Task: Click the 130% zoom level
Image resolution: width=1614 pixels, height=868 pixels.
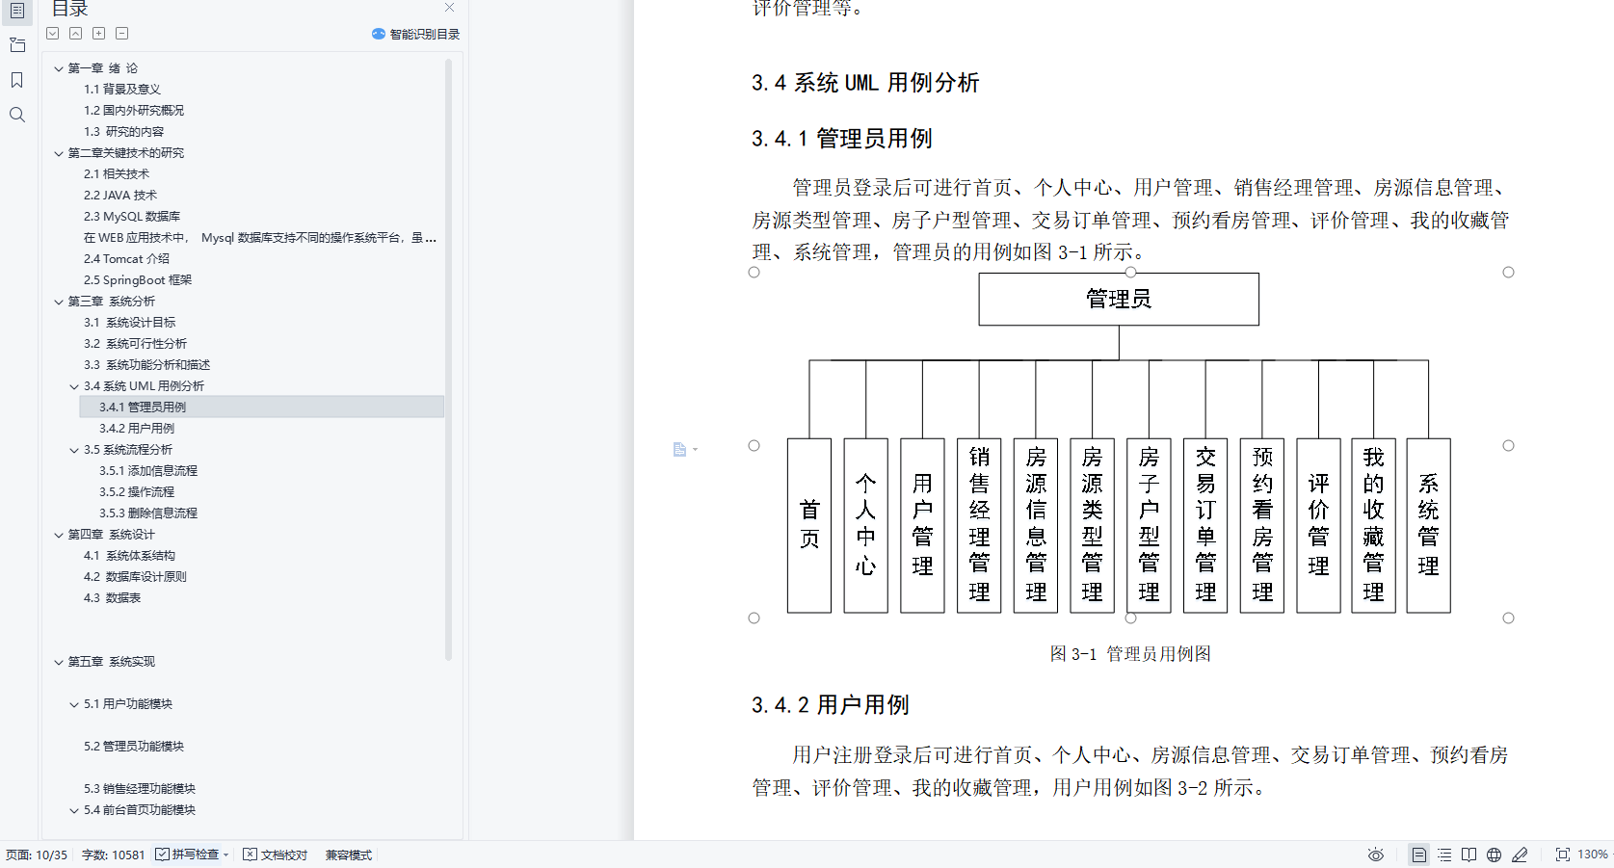Action: [x=1592, y=855]
